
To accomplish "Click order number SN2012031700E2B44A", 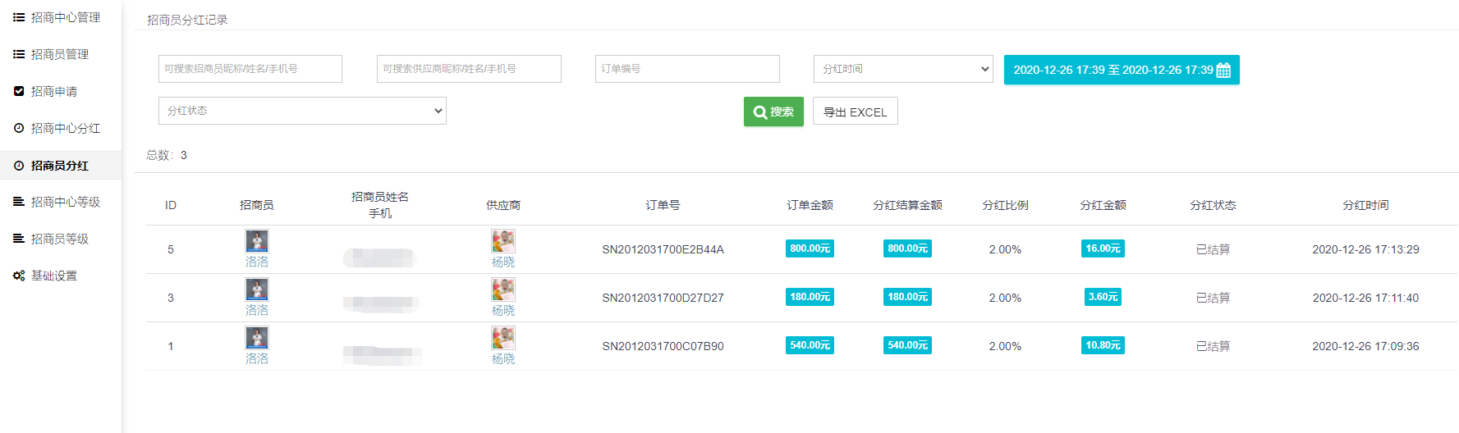I will 663,249.
